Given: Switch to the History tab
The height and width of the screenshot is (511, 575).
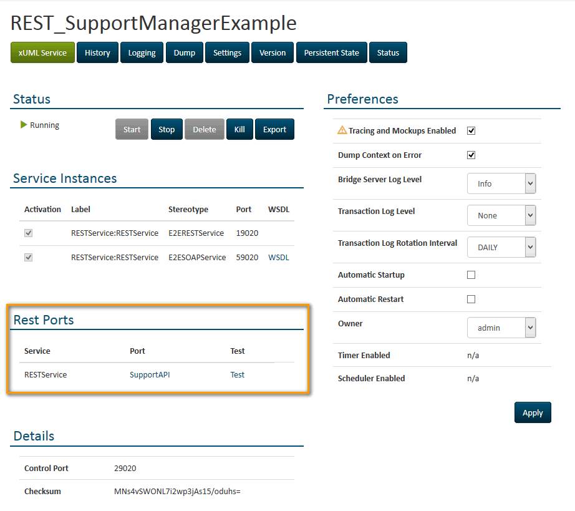Looking at the screenshot, I should tap(97, 53).
